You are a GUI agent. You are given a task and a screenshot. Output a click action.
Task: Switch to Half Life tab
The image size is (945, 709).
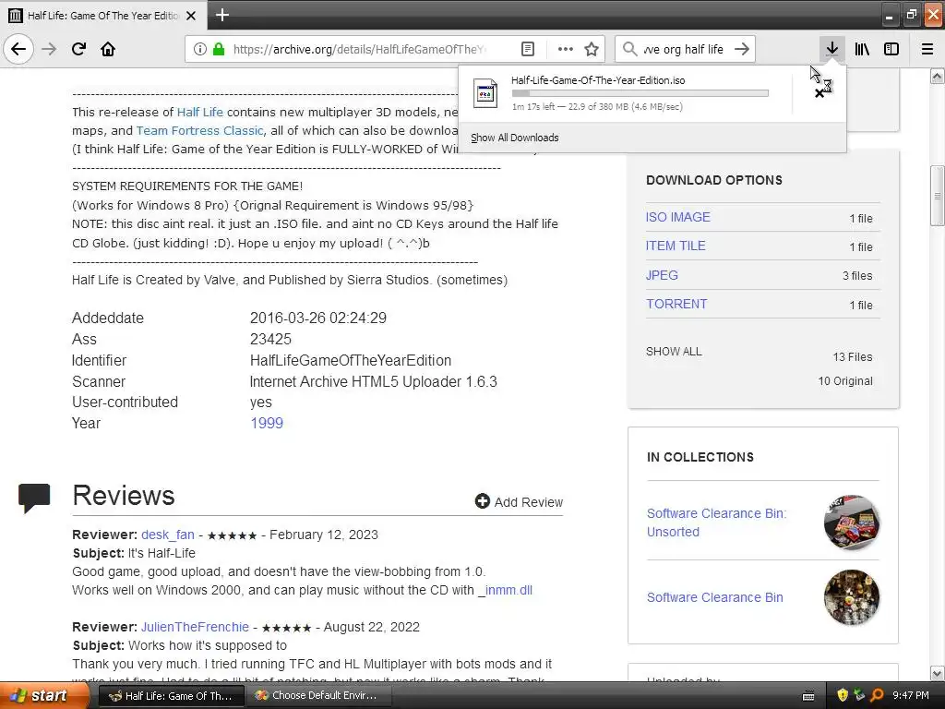[103, 16]
